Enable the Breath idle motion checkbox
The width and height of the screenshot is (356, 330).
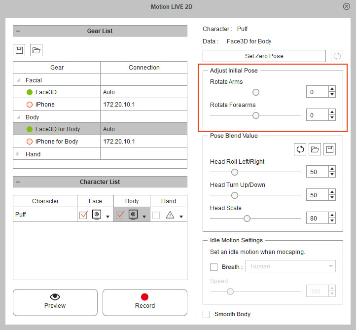point(214,267)
